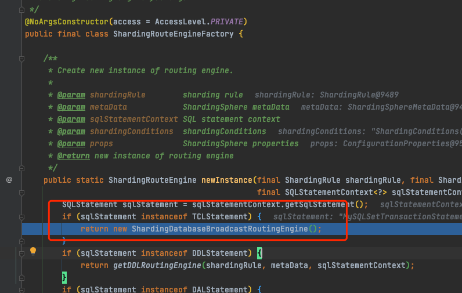462x293 pixels.
Task: Click highlighted opening brace after DDLStatement
Action: [259, 253]
